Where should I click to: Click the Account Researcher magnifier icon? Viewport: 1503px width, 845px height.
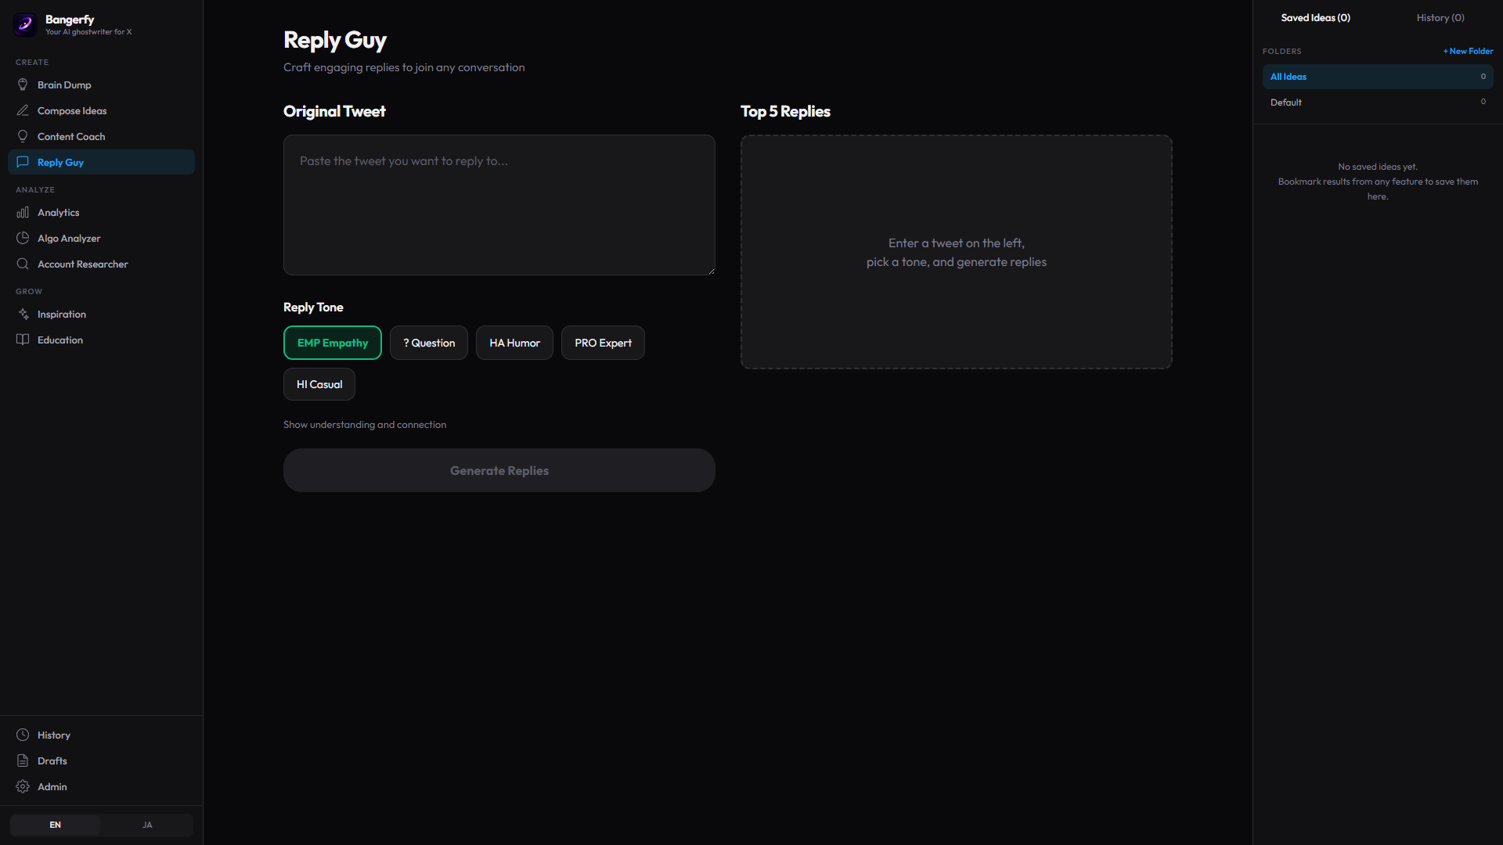point(23,264)
